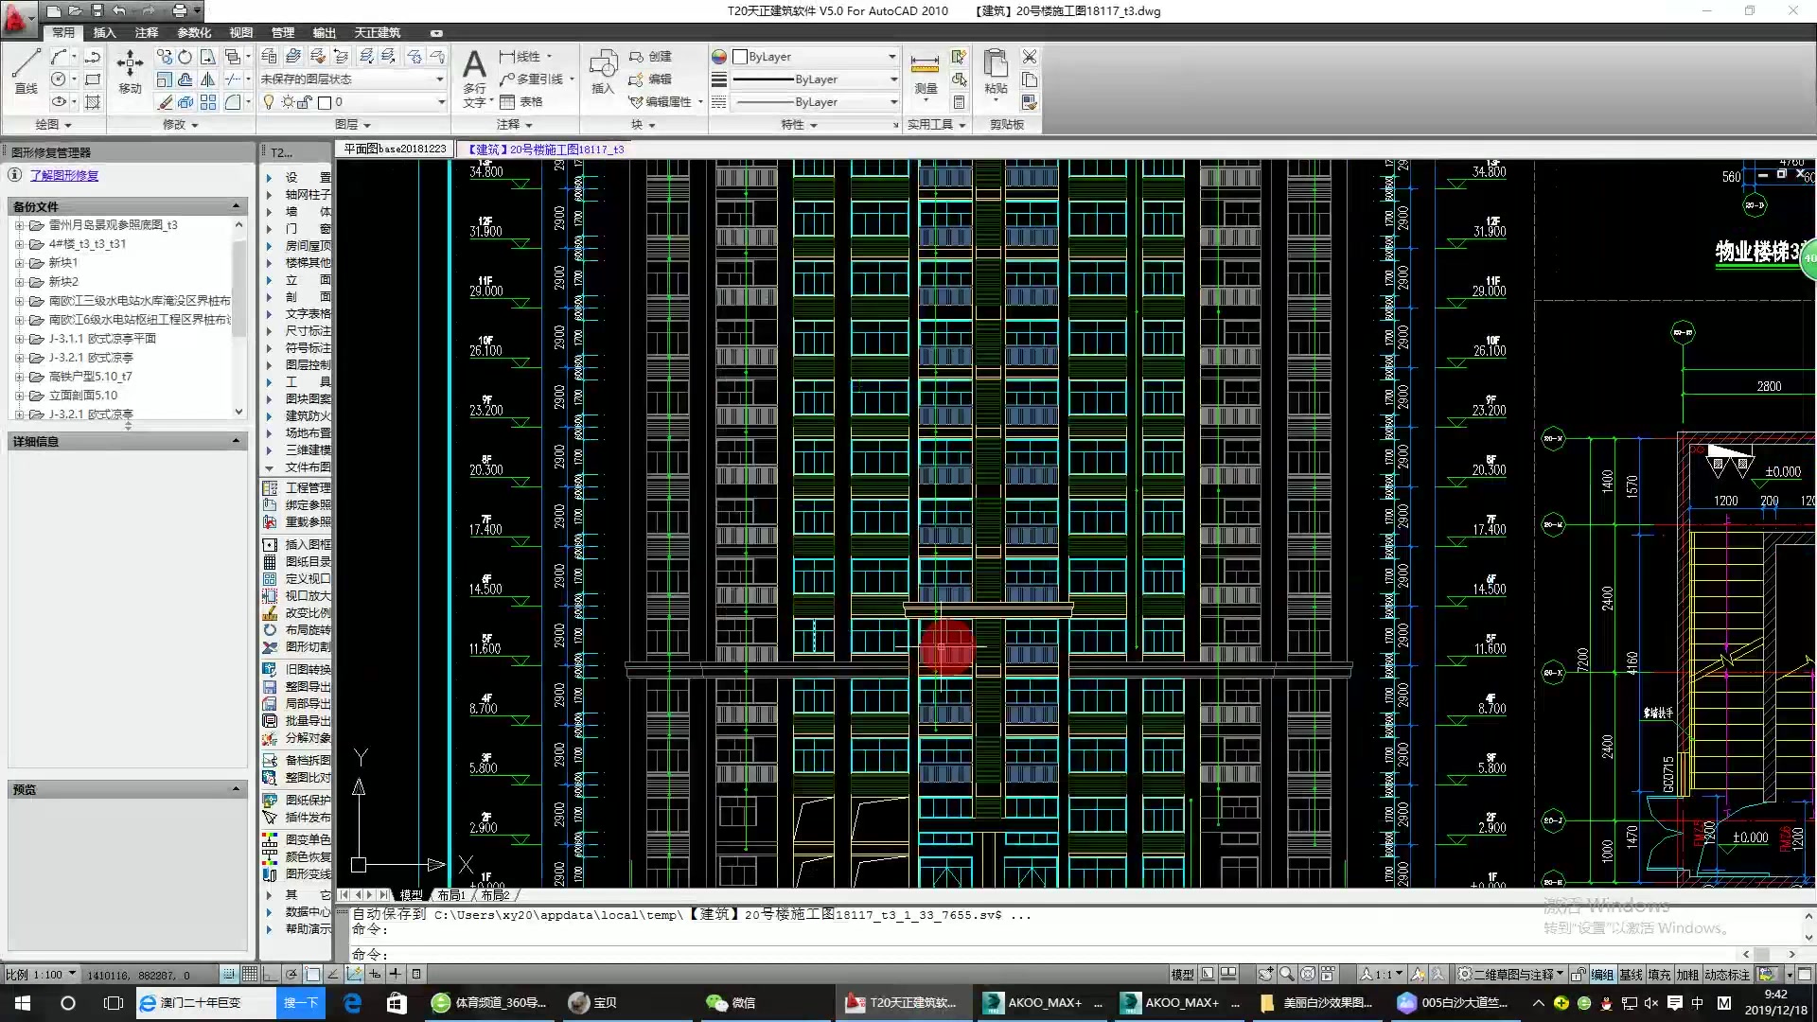Click 工程管理 in the T20 side menu
Image resolution: width=1817 pixels, height=1022 pixels.
click(x=308, y=487)
